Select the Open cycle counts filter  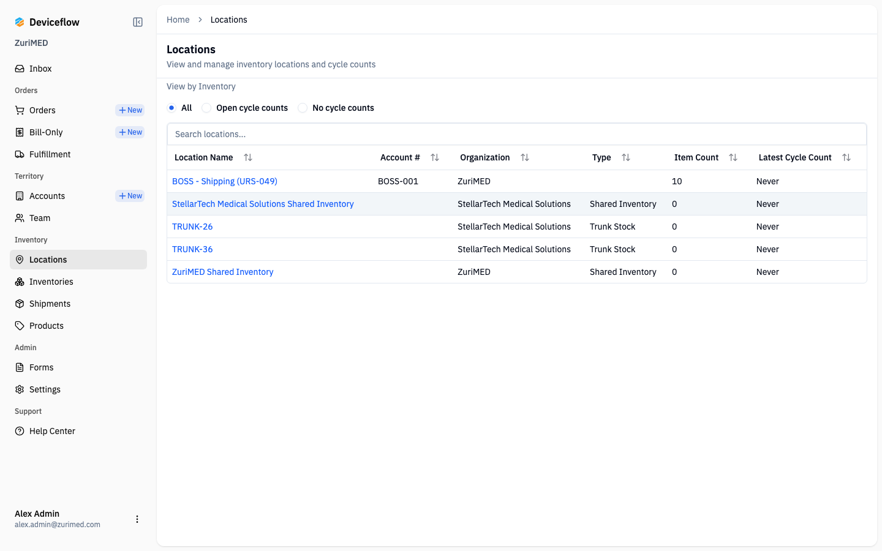click(206, 108)
